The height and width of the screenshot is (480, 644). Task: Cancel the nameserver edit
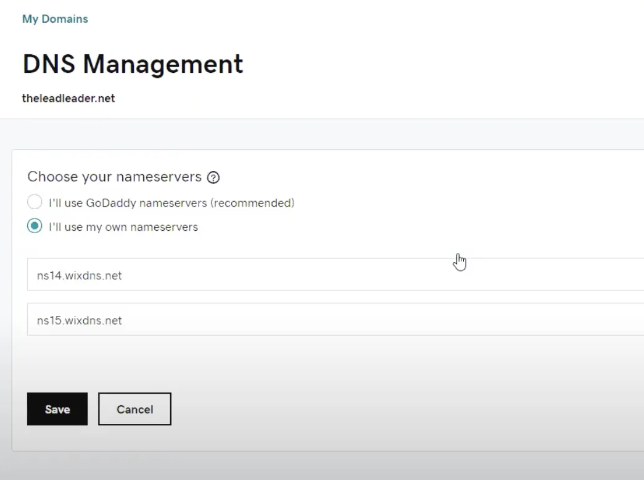134,409
